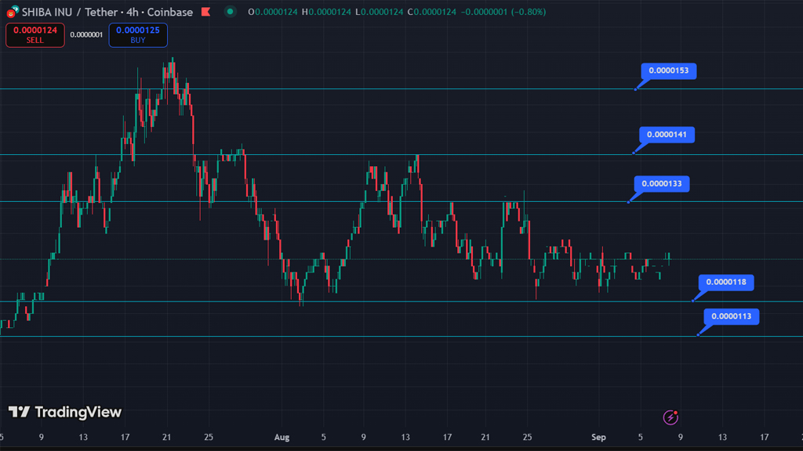Click the Sep label on time axis

598,437
